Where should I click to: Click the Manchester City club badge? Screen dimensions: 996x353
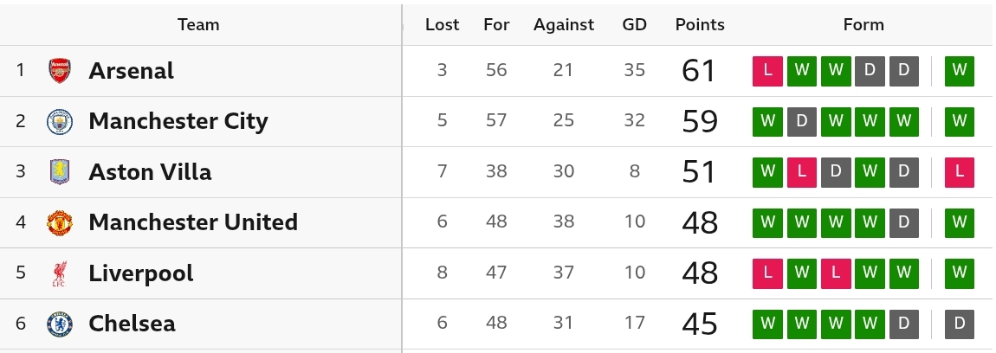pyautogui.click(x=60, y=121)
